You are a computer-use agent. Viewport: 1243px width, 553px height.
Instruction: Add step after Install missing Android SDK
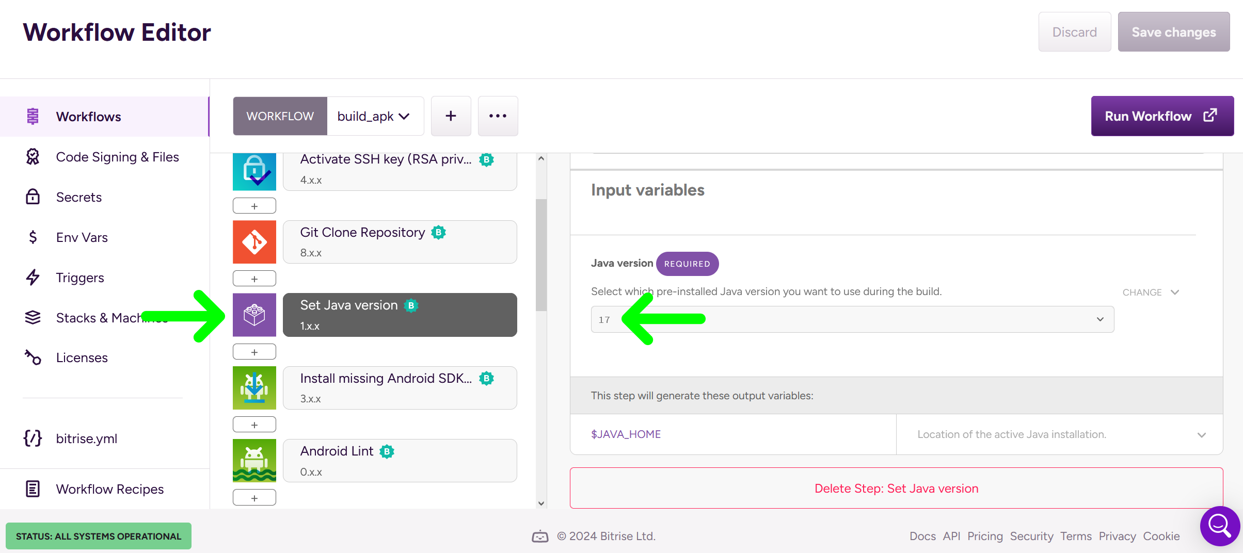tap(254, 425)
